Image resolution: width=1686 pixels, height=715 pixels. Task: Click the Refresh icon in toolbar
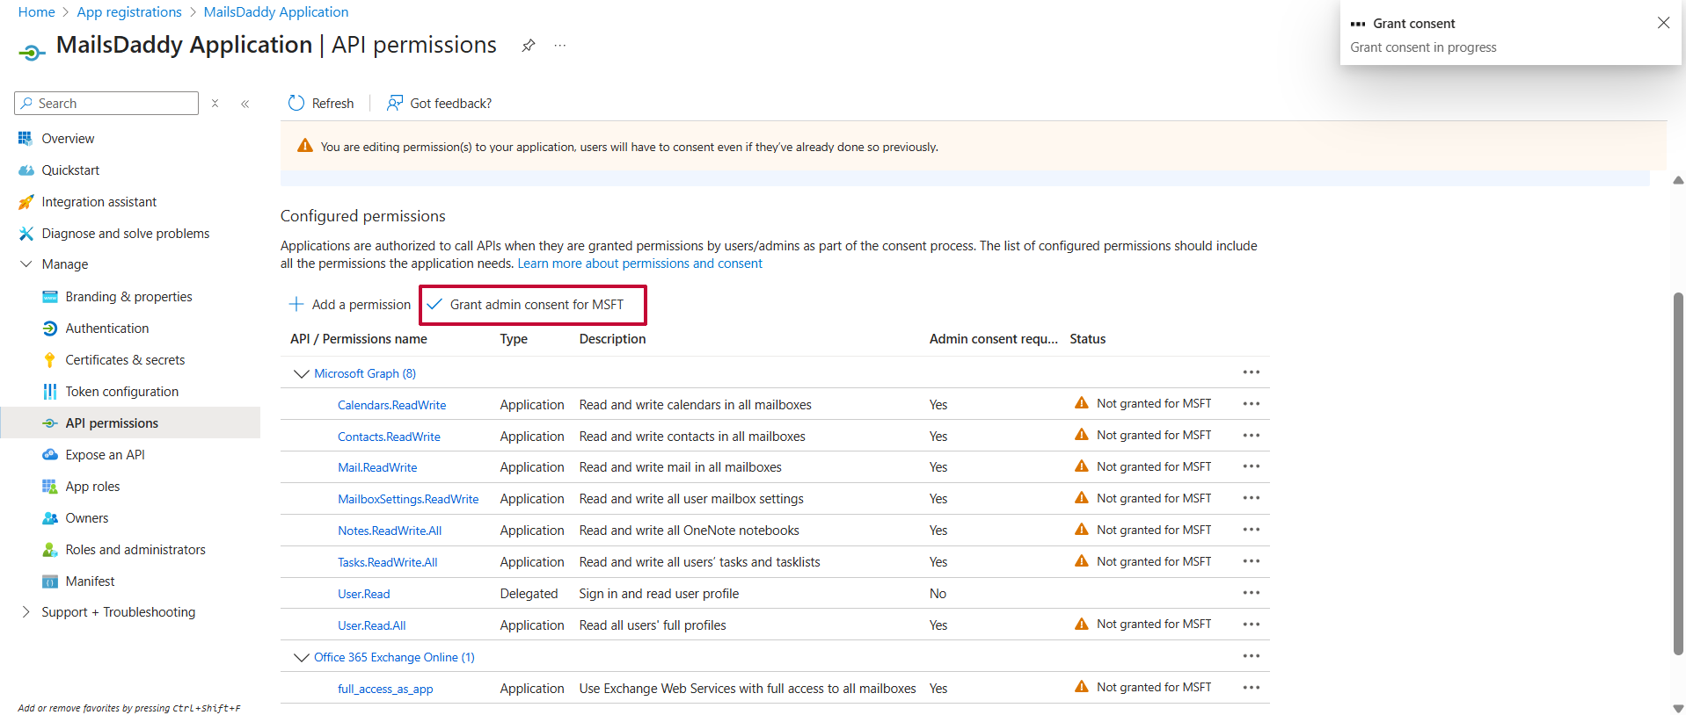coord(296,104)
